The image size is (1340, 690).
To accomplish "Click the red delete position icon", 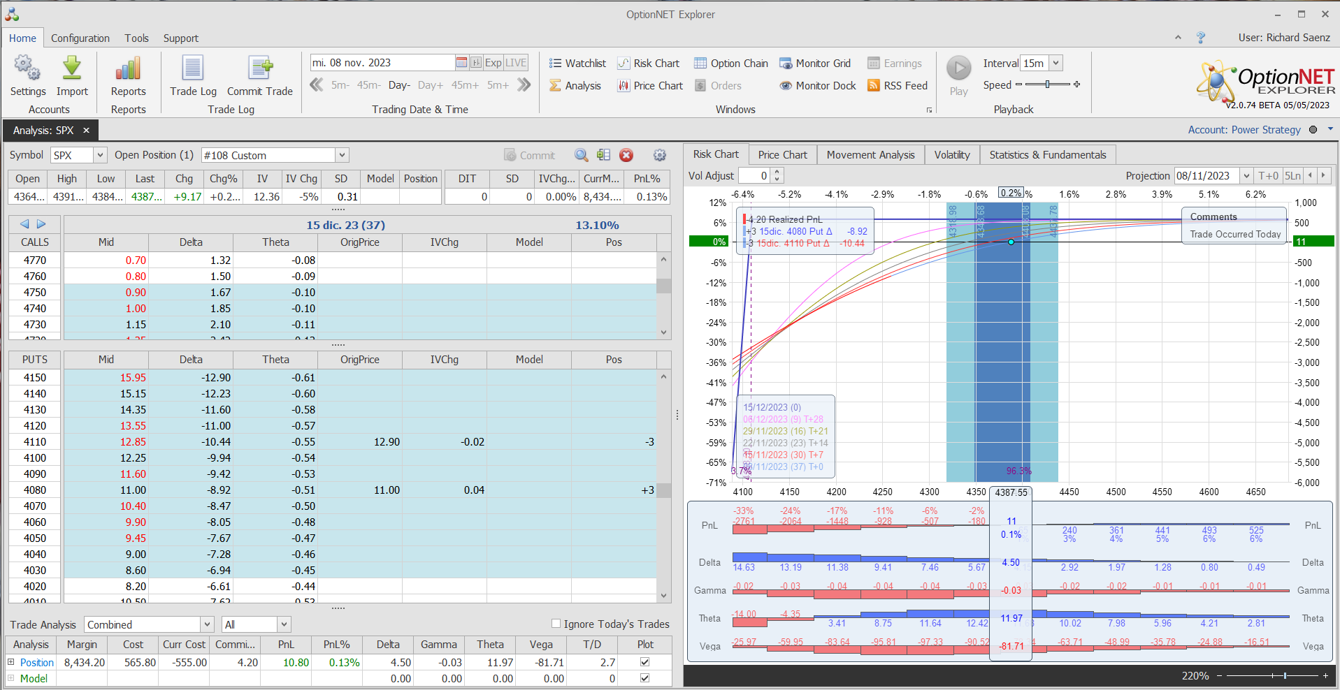I will tap(626, 155).
